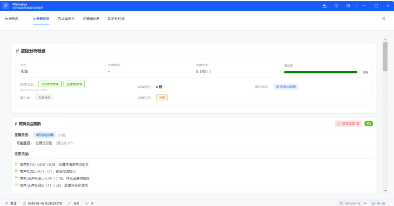The width and height of the screenshot is (394, 206).
Task: Select the row 零序/正序电压比 0.04 (<0.15)
Action: pos(55,178)
